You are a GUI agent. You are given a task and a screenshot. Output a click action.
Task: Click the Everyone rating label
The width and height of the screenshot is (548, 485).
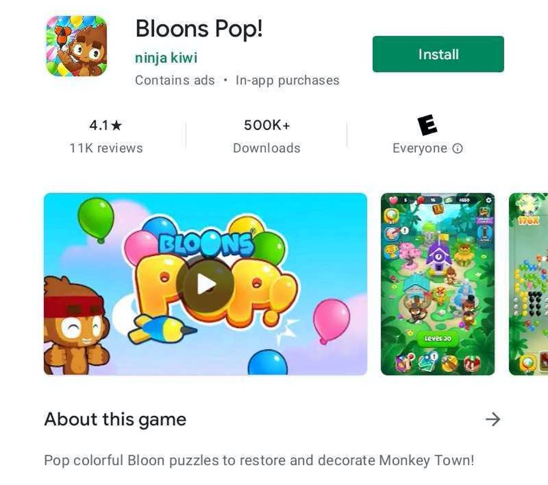coord(420,148)
